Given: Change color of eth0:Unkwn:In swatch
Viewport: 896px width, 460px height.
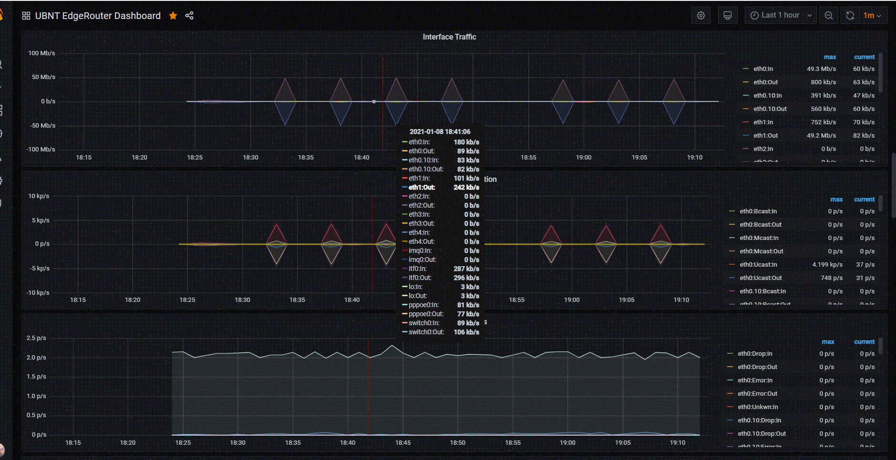Looking at the screenshot, I should click(x=730, y=407).
